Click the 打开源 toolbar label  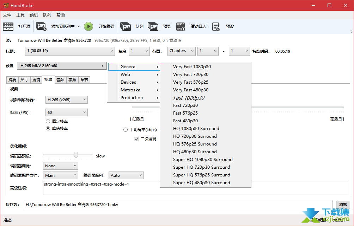24,26
